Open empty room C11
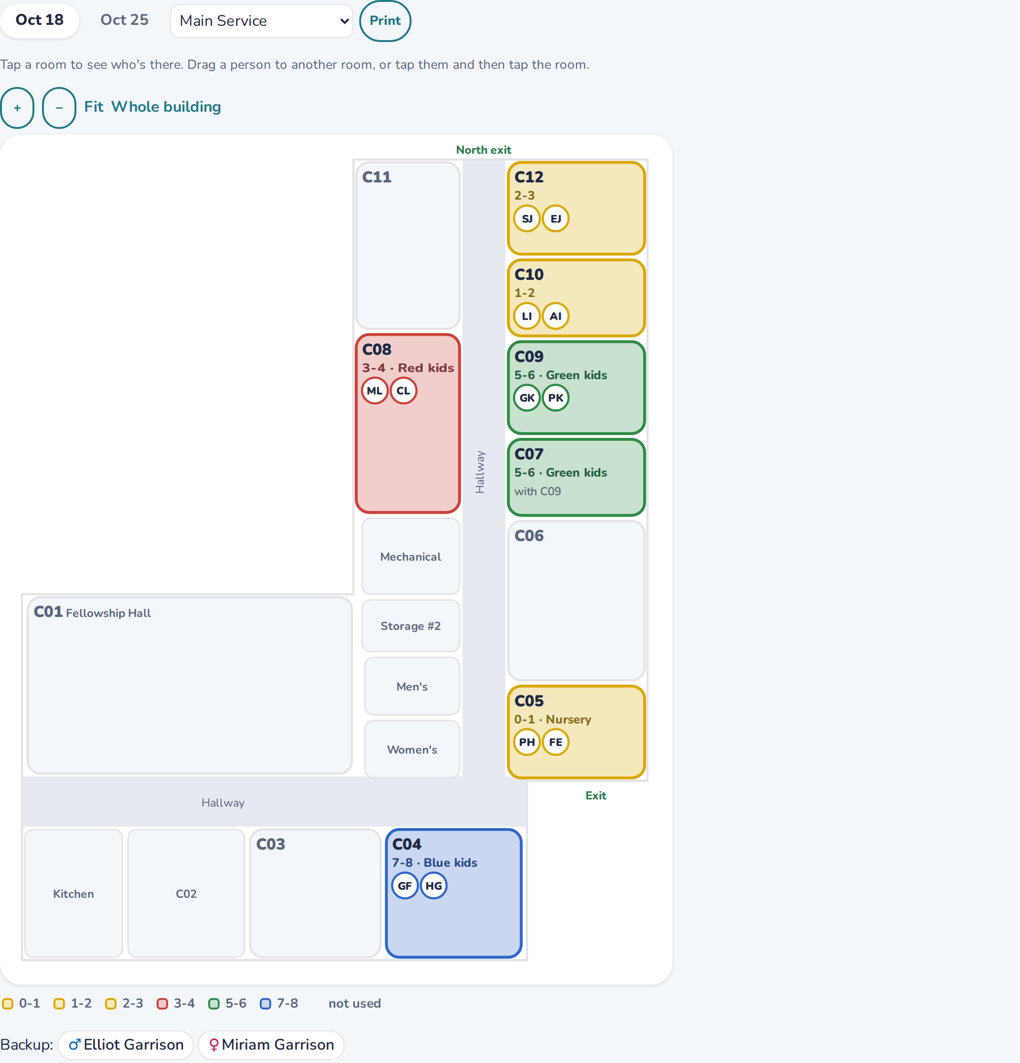Image resolution: width=1020 pixels, height=1063 pixels. 407,245
